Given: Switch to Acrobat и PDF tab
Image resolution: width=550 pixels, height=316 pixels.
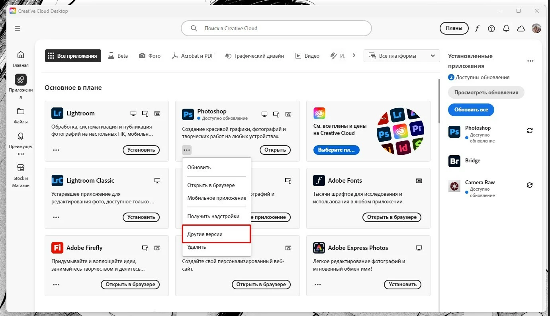Looking at the screenshot, I should click(x=193, y=56).
